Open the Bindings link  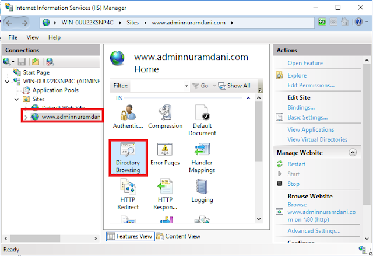301,107
